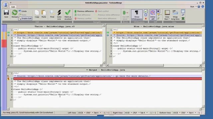Image resolution: width=213 pixels, height=119 pixels.
Task: Open the Find tool
Action: click(x=52, y=14)
